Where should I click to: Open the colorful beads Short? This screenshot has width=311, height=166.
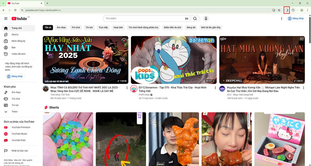point(68,139)
